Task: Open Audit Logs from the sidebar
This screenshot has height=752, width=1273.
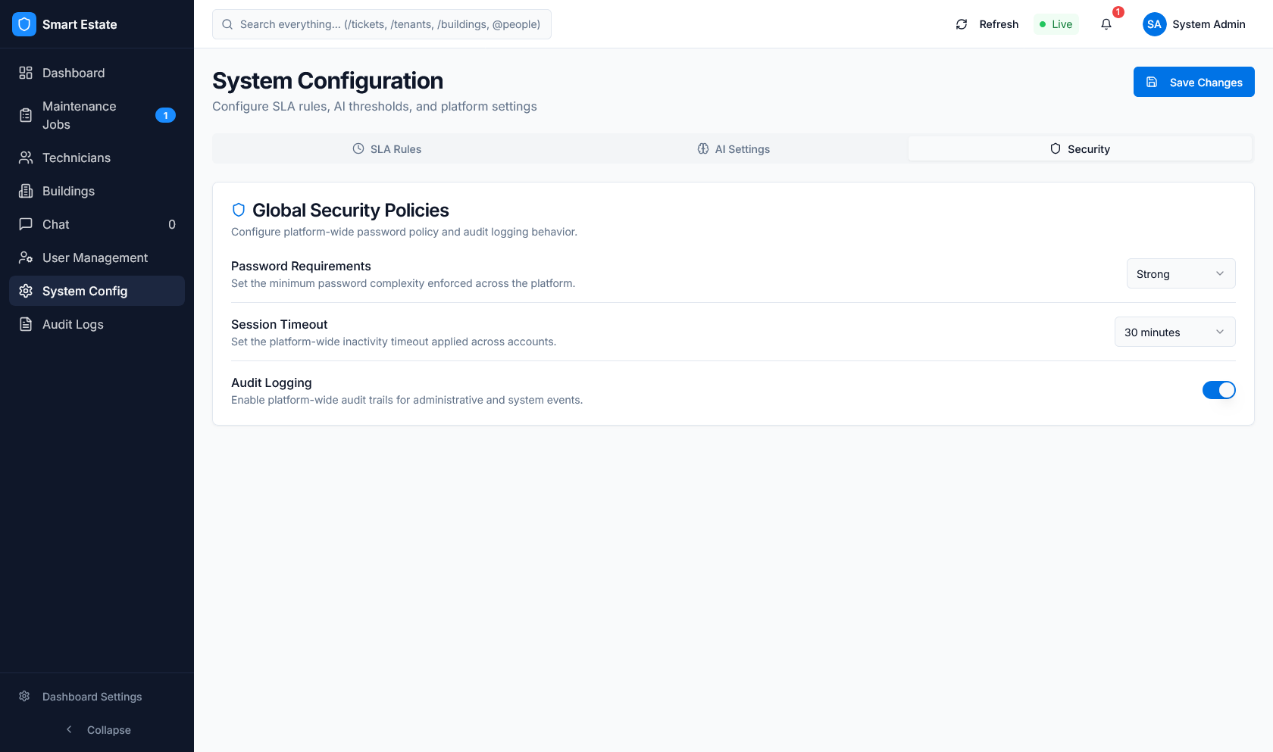Action: [x=26, y=324]
